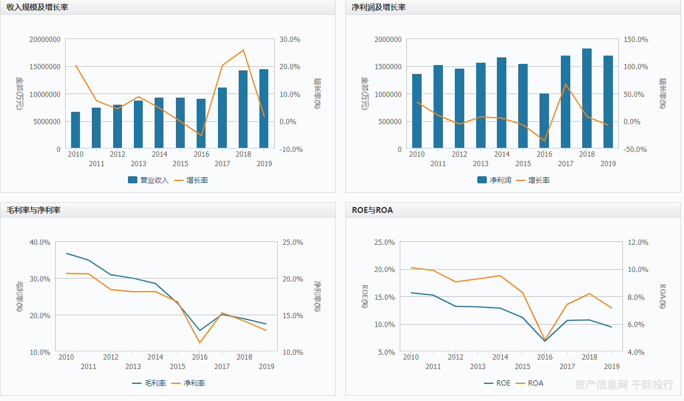Click the 2013 x-axis label in net profit chart

(481, 163)
